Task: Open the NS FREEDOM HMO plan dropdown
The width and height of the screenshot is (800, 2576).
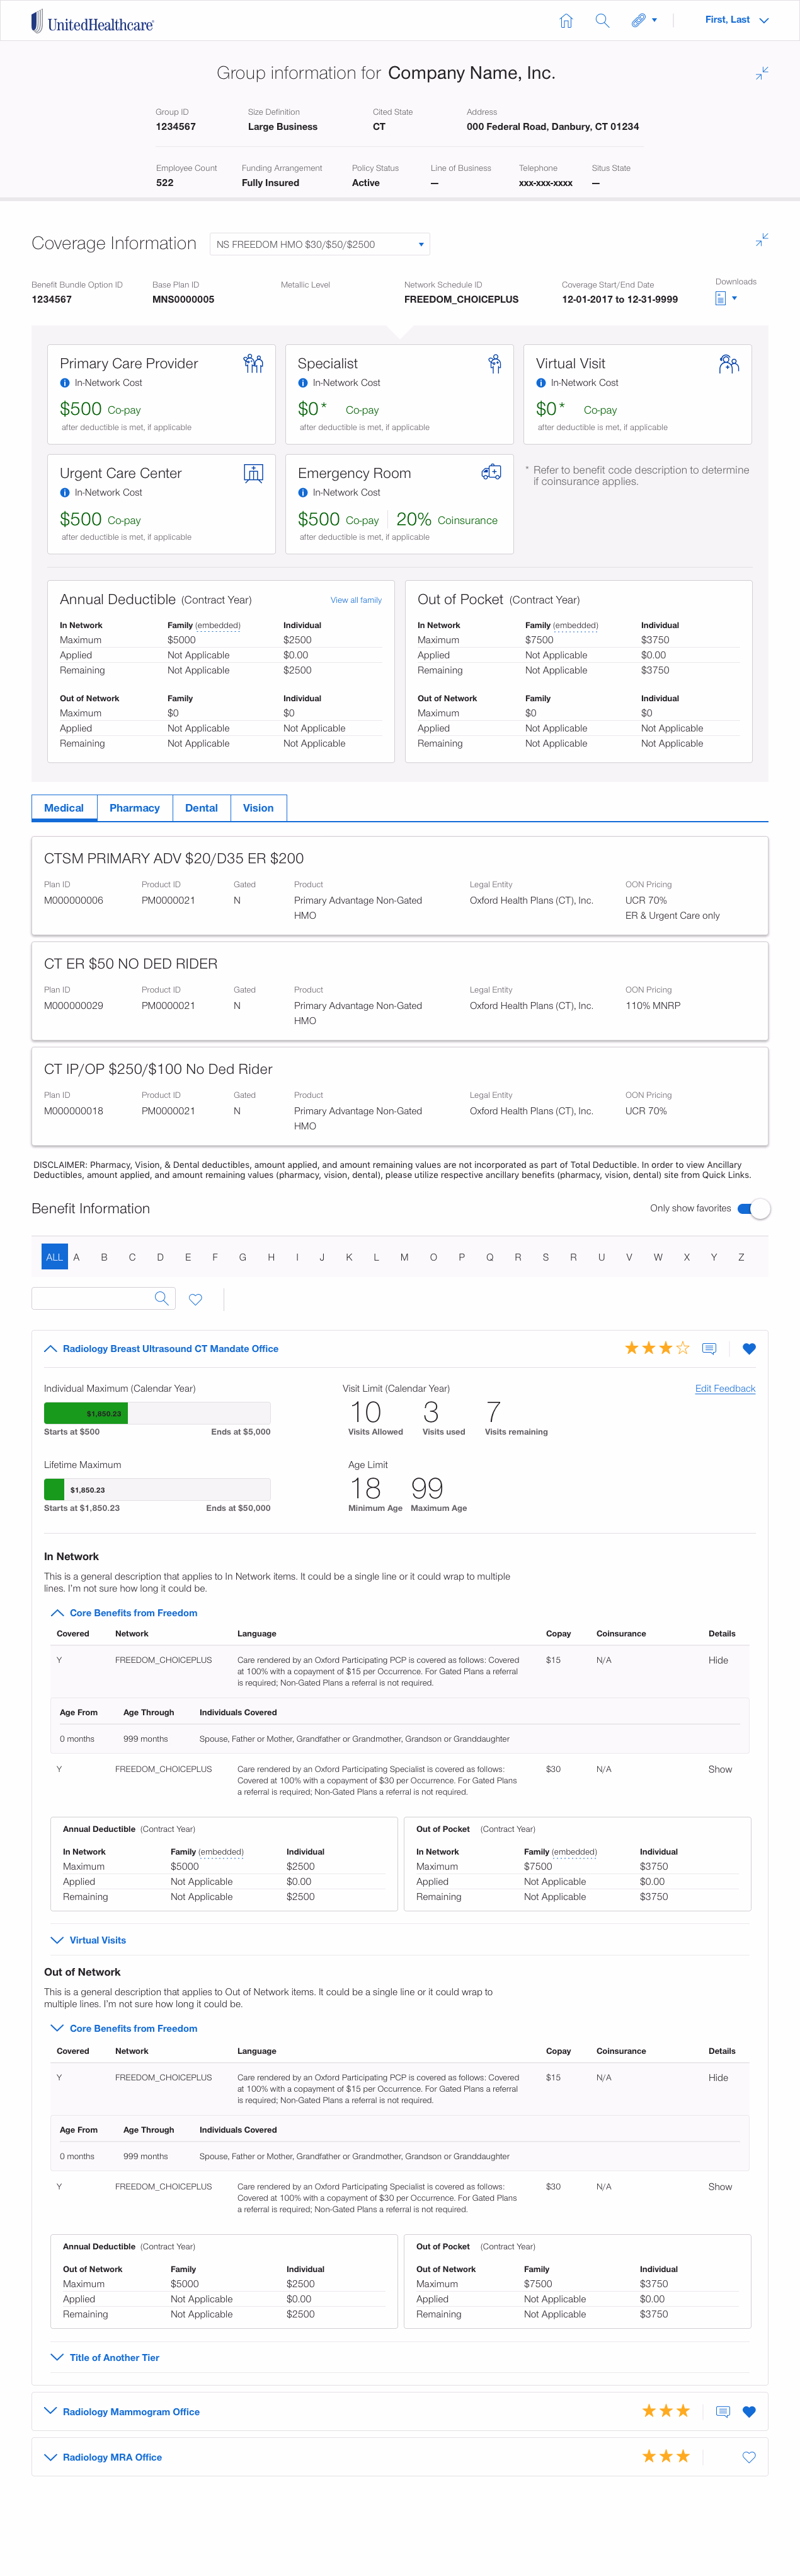Action: (321, 244)
